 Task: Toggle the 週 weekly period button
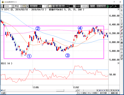coord(53,6)
